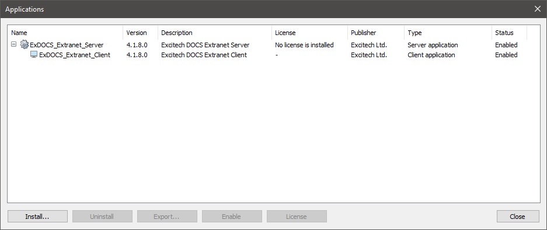Click the 'No license is installed' cell
The image size is (547, 230).
(x=304, y=45)
